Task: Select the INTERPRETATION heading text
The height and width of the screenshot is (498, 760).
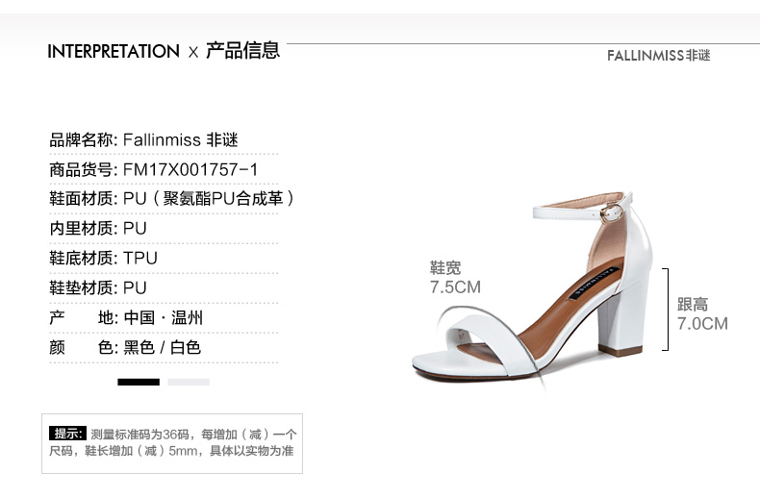Action: coord(114,51)
